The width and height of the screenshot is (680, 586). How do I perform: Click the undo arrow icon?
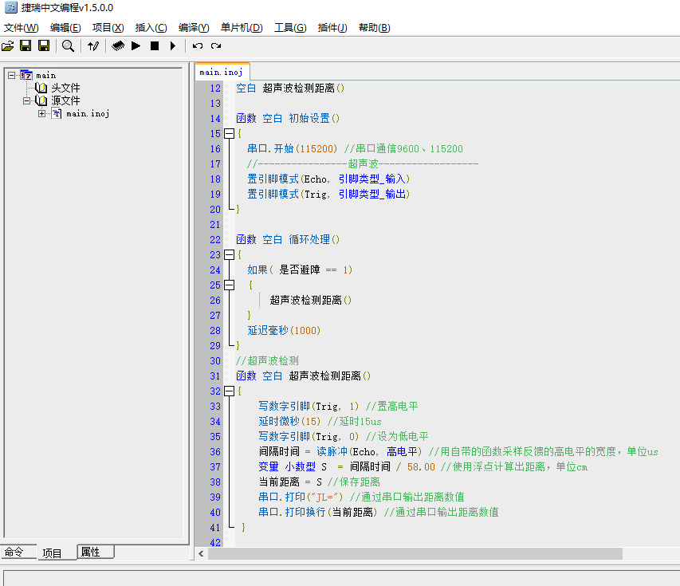point(198,46)
